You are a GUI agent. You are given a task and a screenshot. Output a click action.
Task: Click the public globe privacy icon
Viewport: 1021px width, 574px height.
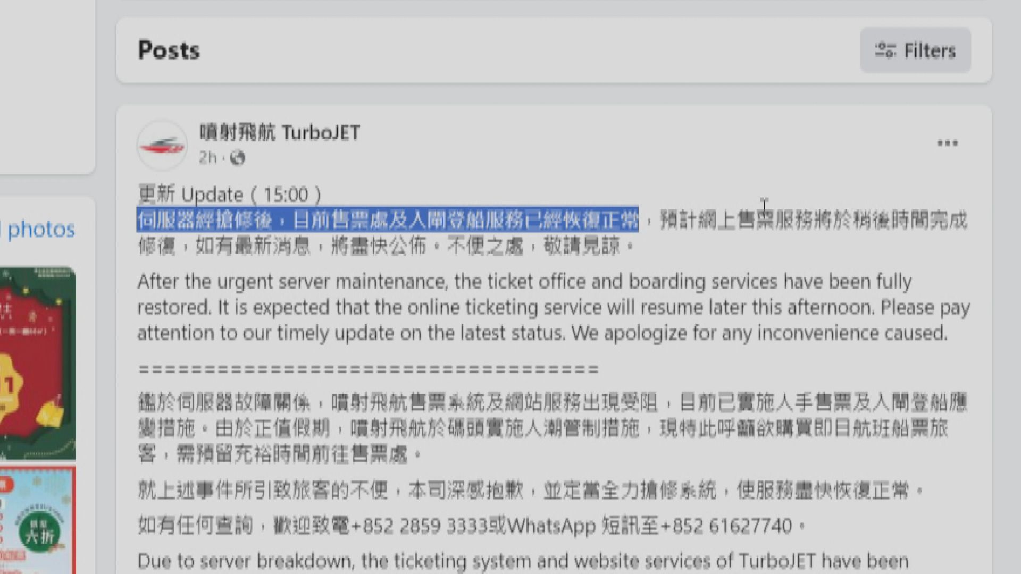click(x=237, y=158)
